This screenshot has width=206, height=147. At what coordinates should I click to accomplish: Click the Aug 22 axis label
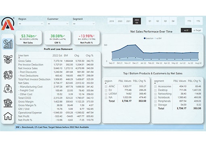[198, 63]
